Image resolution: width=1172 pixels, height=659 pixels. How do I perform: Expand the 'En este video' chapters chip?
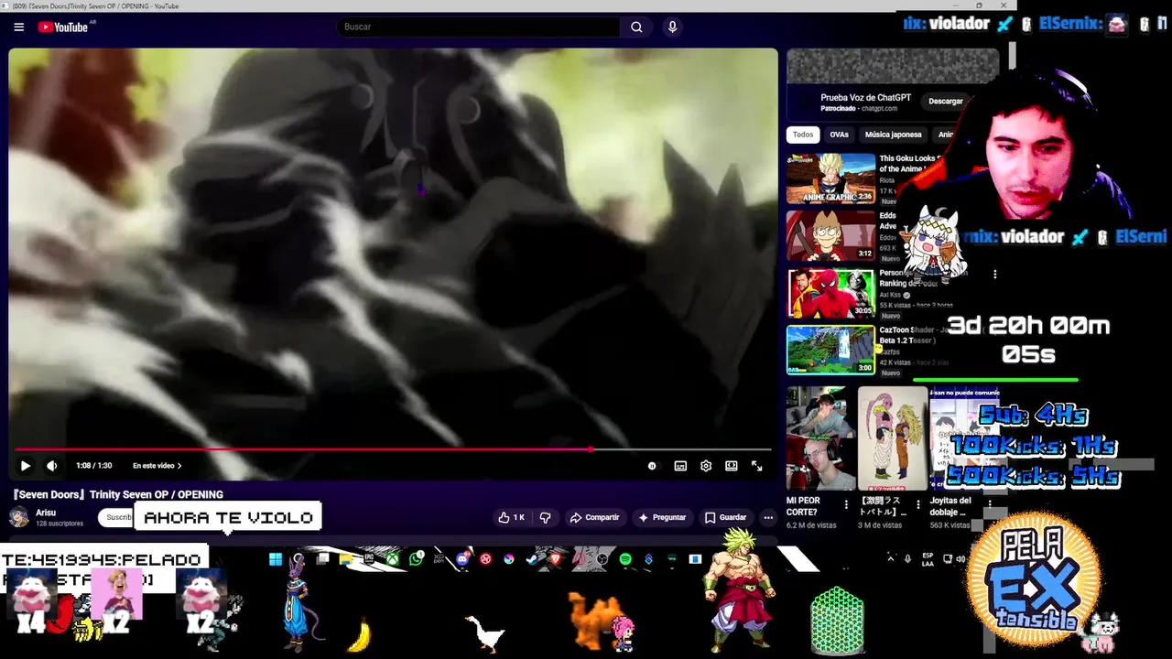157,466
